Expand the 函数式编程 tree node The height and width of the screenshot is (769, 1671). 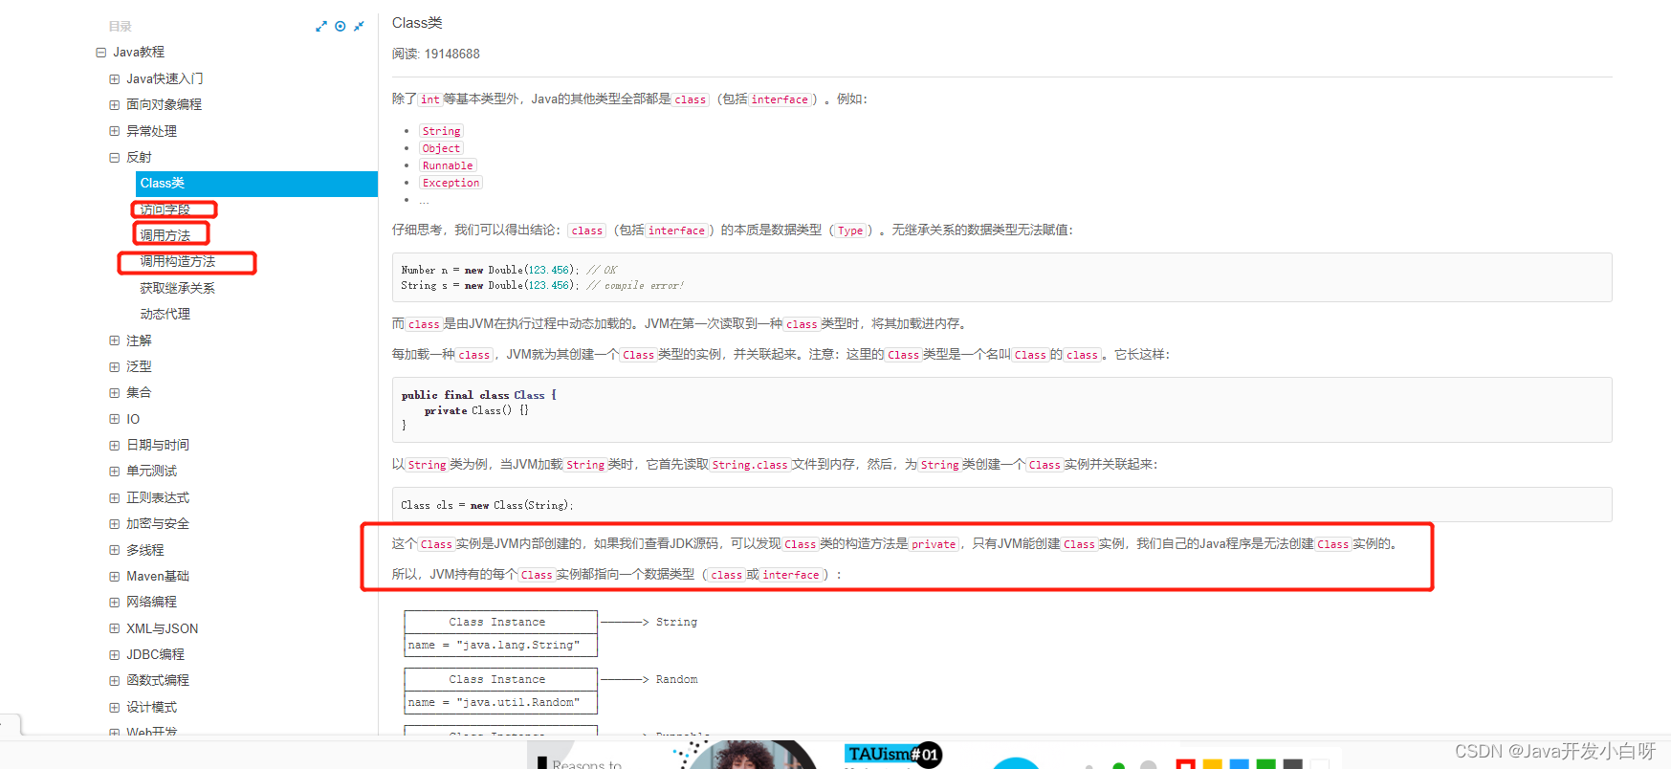[114, 681]
